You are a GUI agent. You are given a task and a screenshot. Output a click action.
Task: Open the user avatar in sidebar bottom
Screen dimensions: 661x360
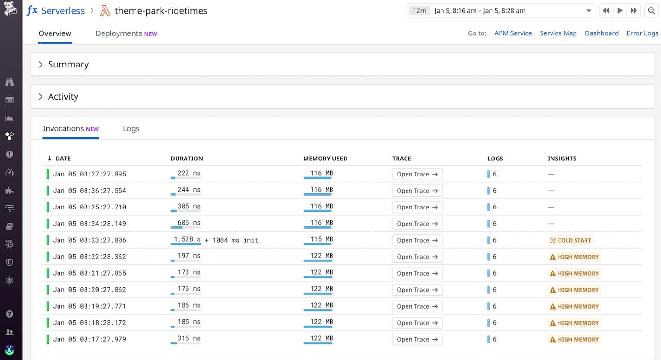[x=9, y=350]
